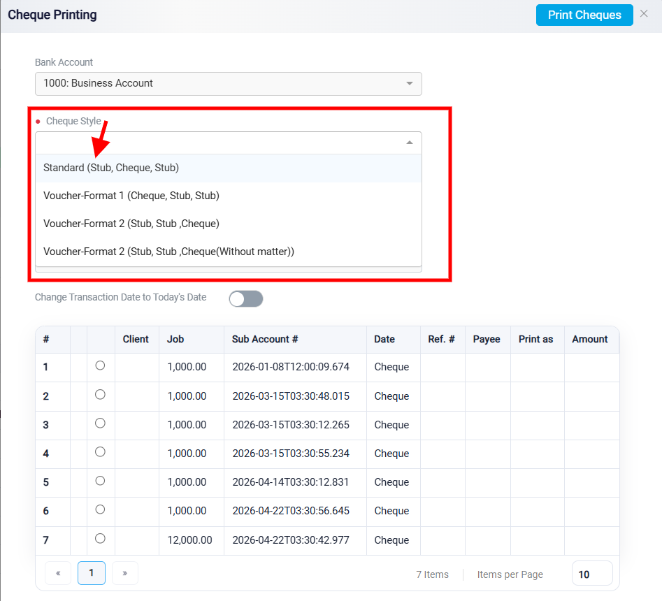Click timestamp 2026-03-15T03:30:55.234
This screenshot has width=662, height=601.
point(291,454)
